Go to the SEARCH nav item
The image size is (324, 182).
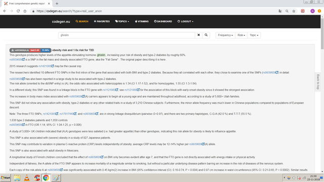82,21
